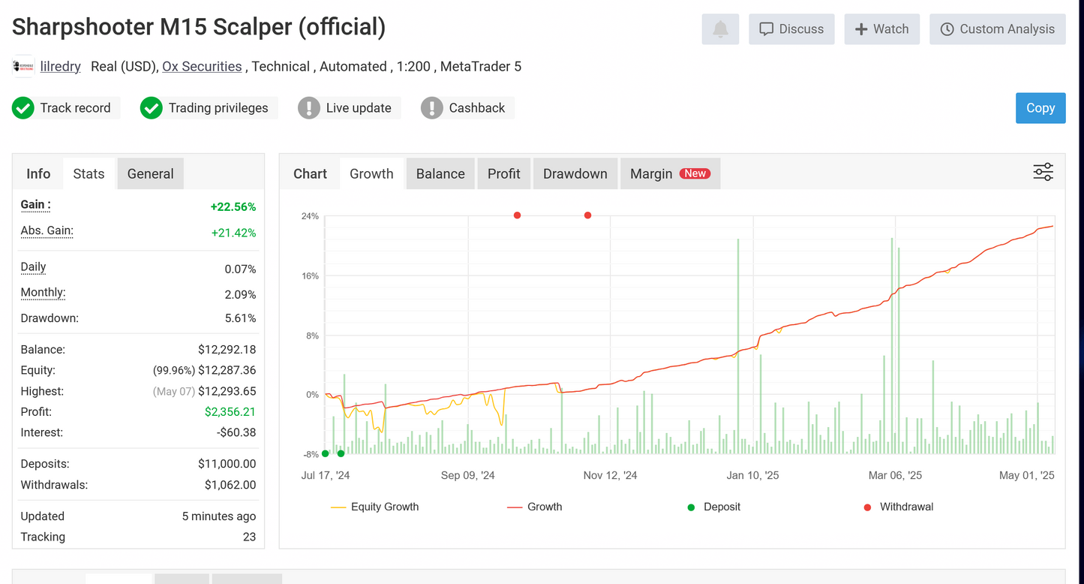Toggle the Equity Growth legend item
The height and width of the screenshot is (584, 1084).
[374, 507]
